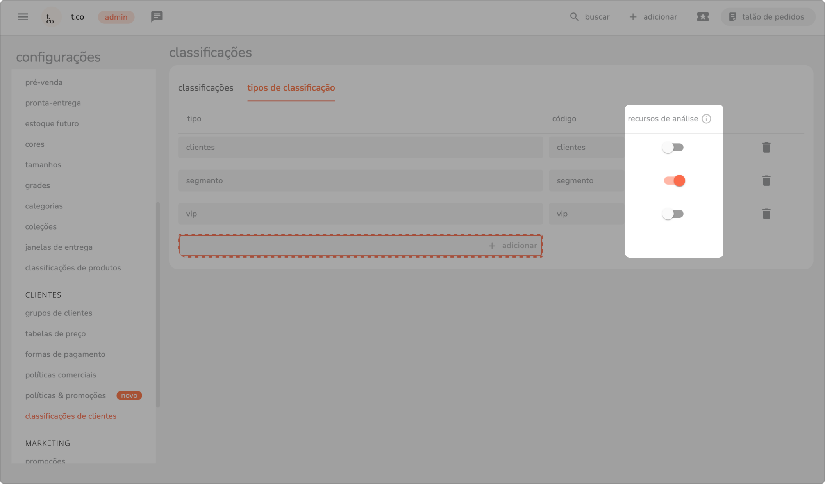
Task: Edit the segmento tipo name field
Action: tap(360, 181)
